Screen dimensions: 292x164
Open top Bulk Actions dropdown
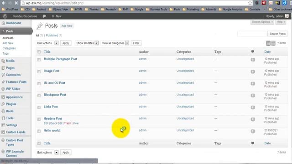click(47, 43)
